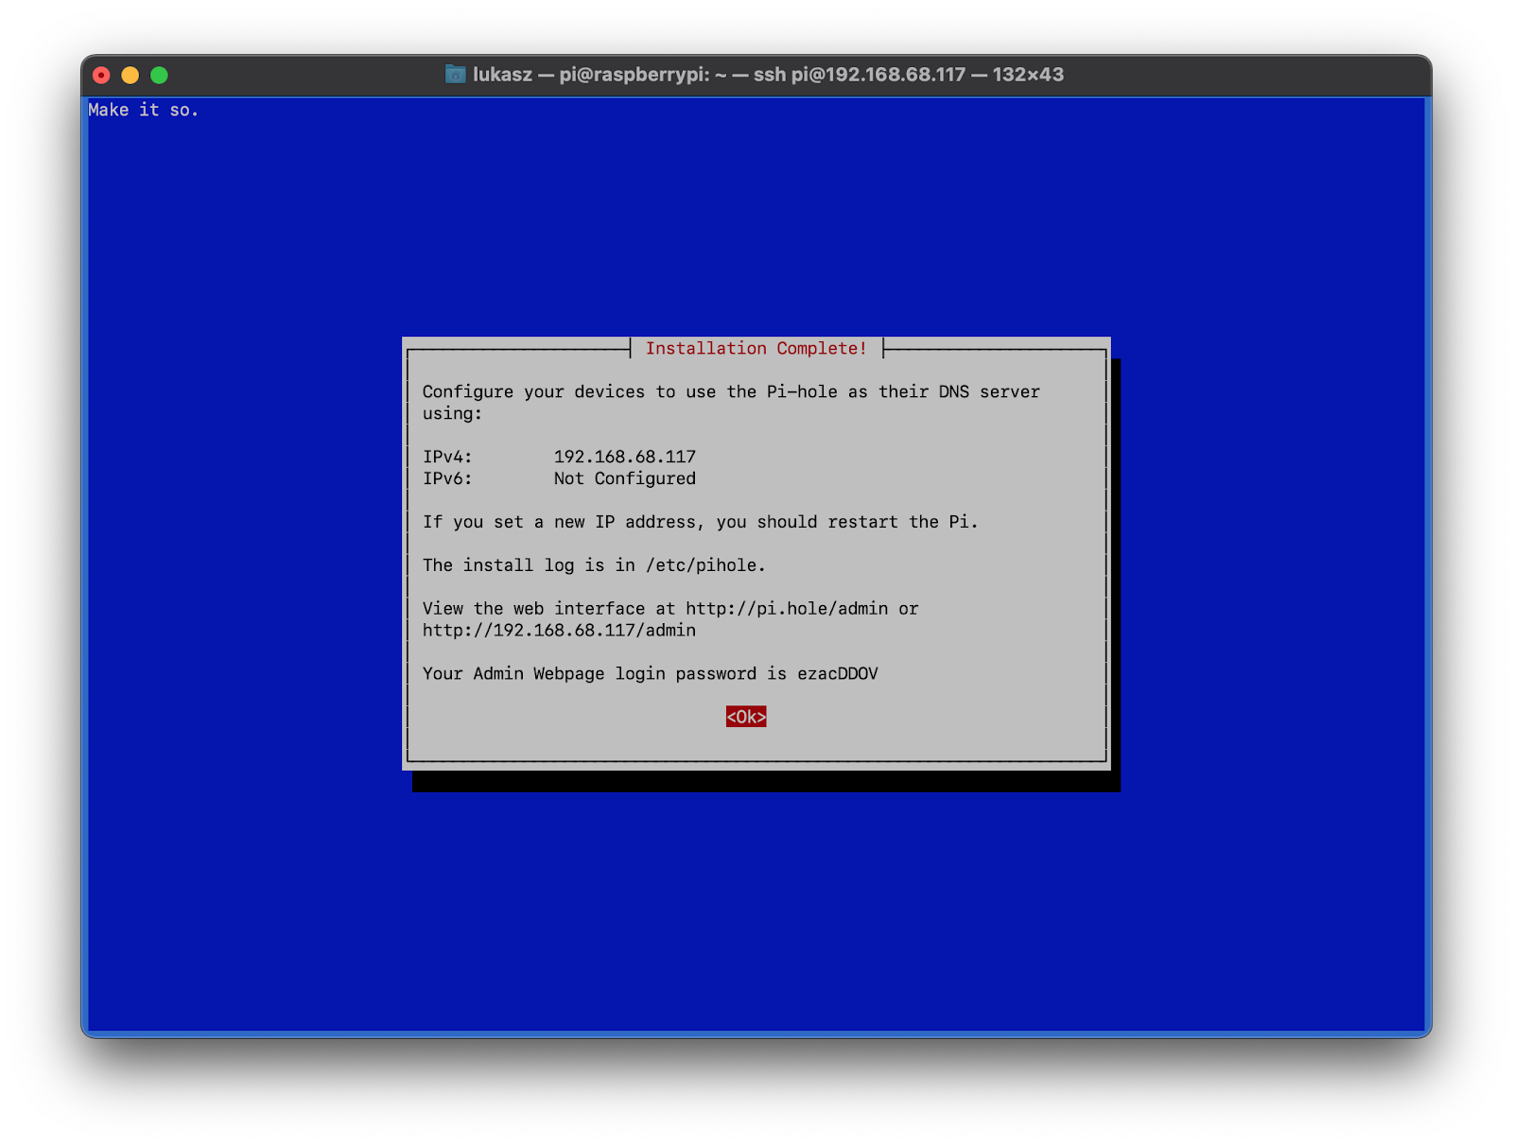The image size is (1513, 1145).
Task: Click the 'Make it so.' terminal line
Action: 144,110
